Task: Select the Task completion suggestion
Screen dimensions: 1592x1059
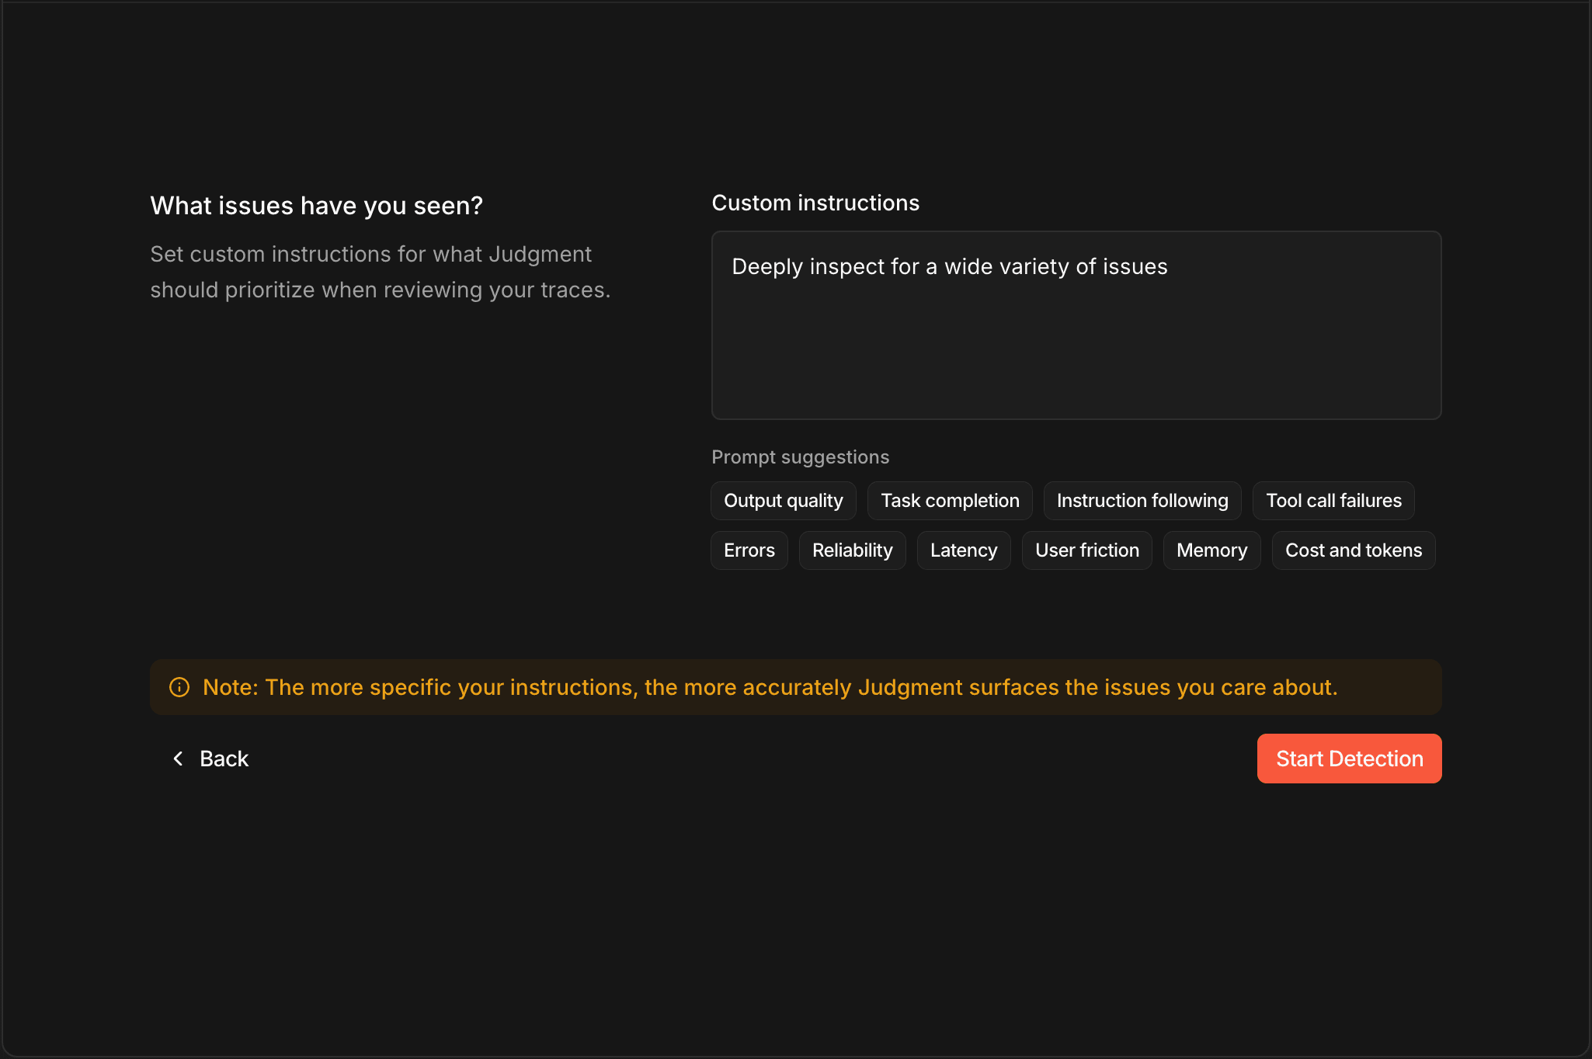Action: 950,501
